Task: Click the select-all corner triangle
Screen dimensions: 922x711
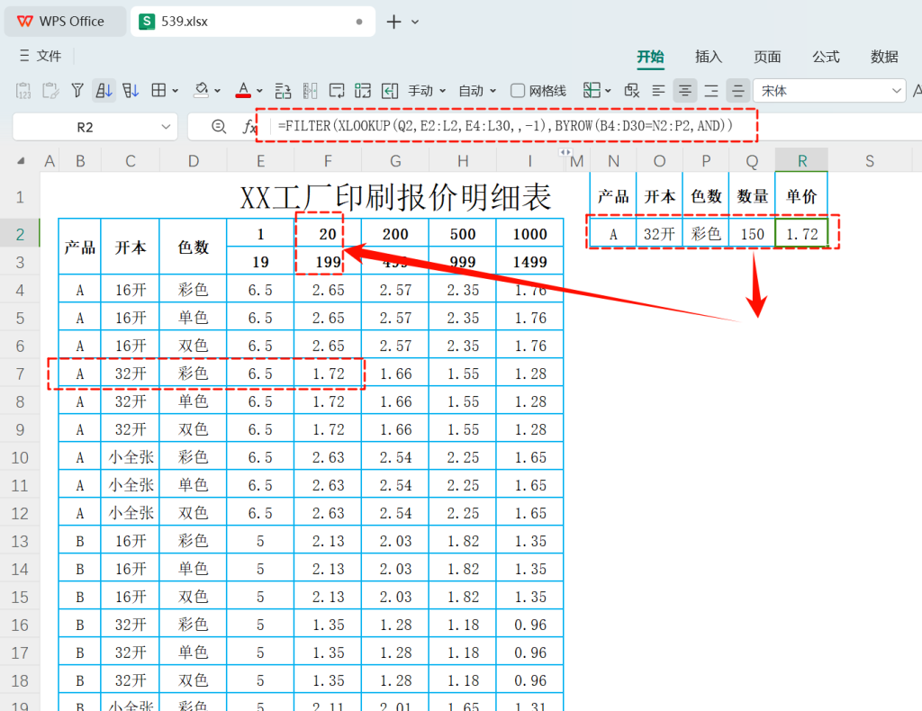Action: pos(22,161)
